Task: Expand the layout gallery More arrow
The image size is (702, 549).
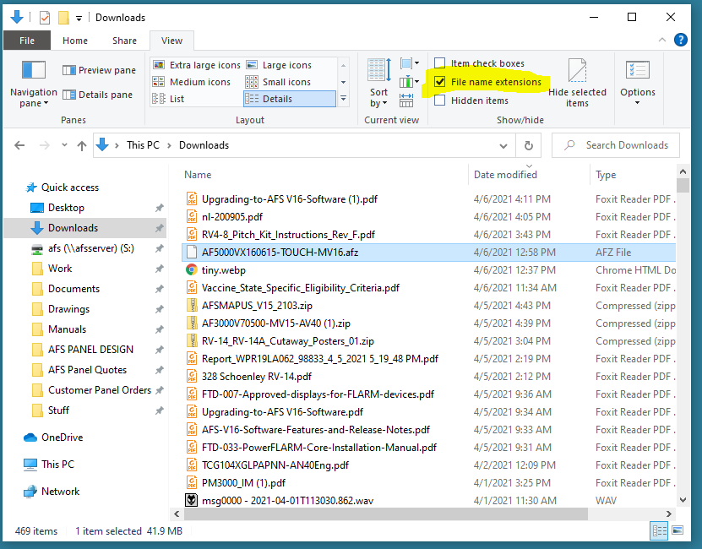Action: pos(343,99)
